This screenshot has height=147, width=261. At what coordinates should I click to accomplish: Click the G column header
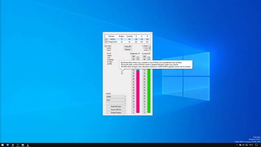(142, 36)
